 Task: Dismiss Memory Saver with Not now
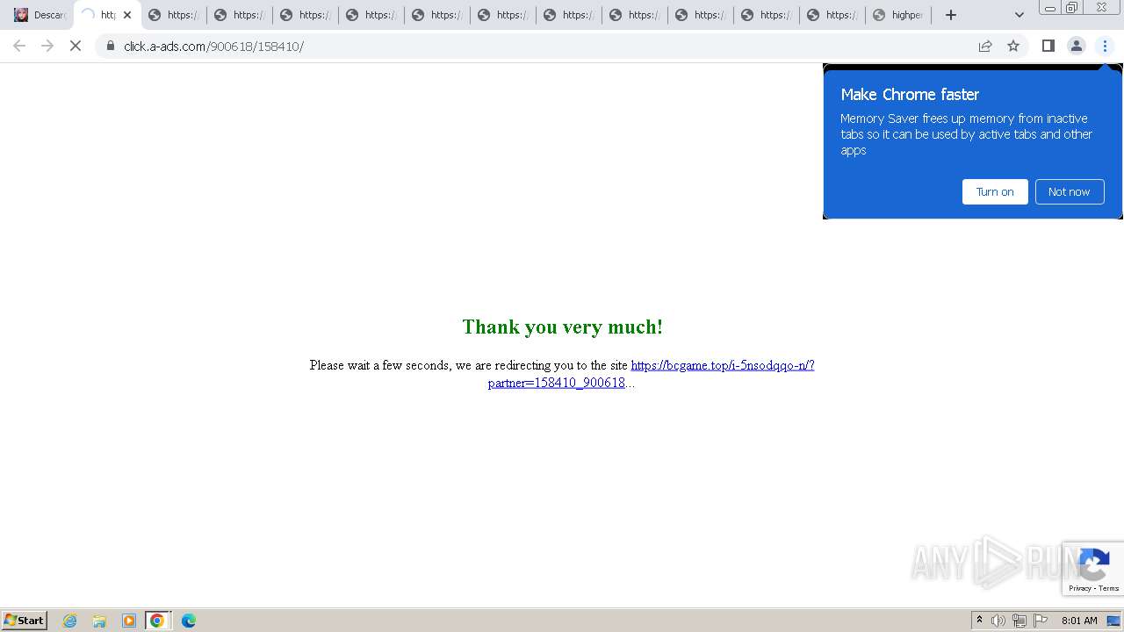(1069, 191)
